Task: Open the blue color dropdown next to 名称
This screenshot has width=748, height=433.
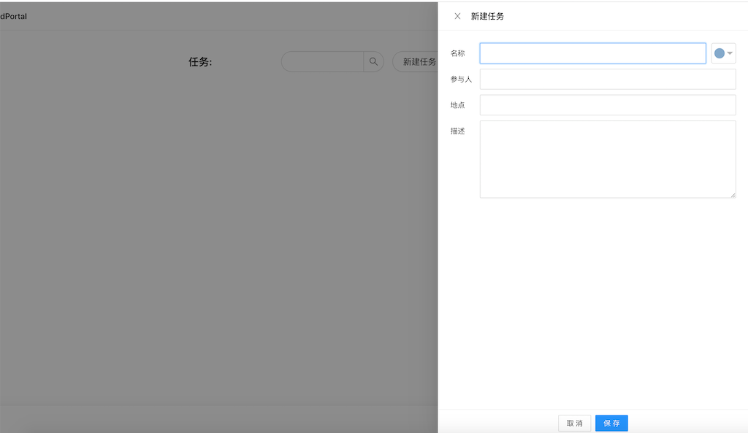Action: [x=723, y=53]
